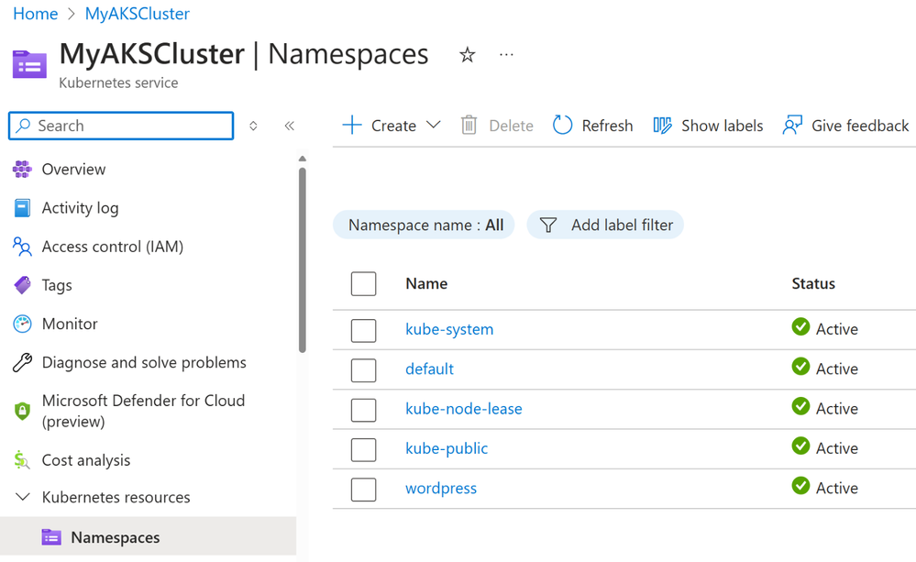
Task: Open the wordpress namespace link
Action: (x=441, y=488)
